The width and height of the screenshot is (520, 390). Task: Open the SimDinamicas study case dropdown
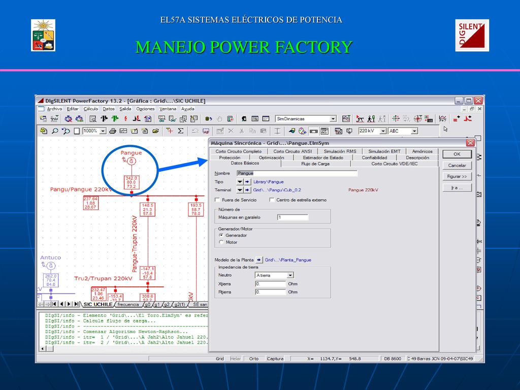tap(333, 119)
